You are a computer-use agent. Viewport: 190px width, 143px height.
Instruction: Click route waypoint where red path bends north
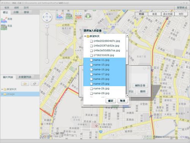(x=52, y=116)
